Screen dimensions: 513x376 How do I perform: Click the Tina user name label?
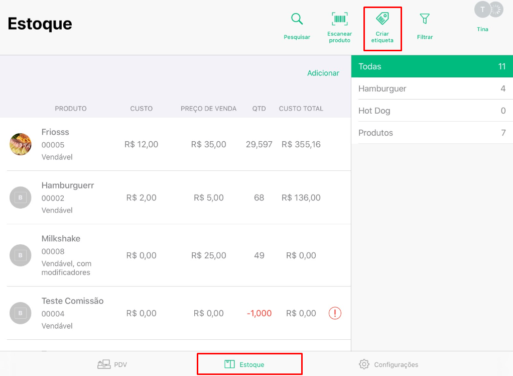tap(482, 29)
